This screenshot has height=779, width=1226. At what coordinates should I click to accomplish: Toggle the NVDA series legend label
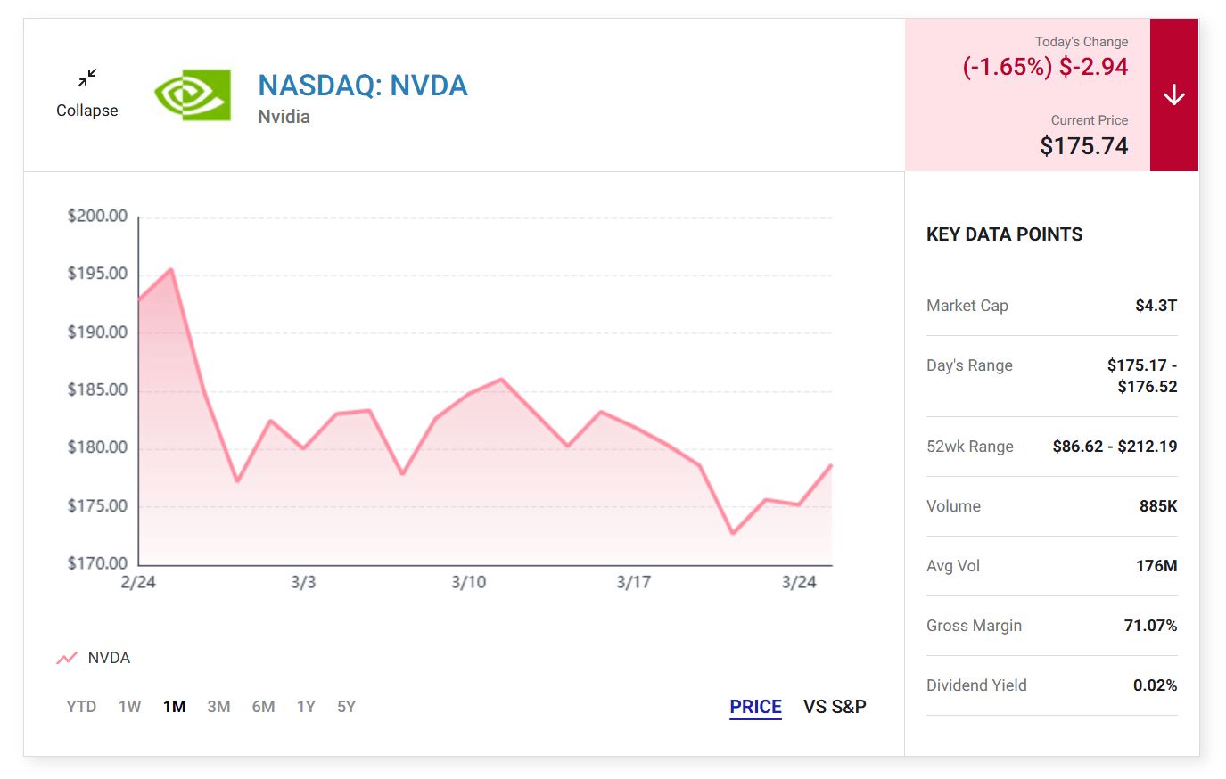109,658
